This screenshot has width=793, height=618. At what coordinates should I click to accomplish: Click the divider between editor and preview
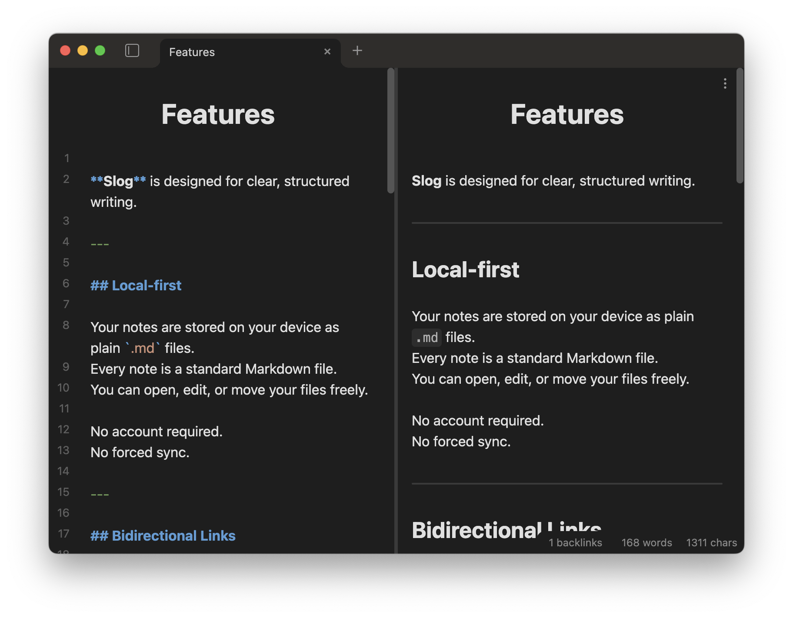(396, 304)
